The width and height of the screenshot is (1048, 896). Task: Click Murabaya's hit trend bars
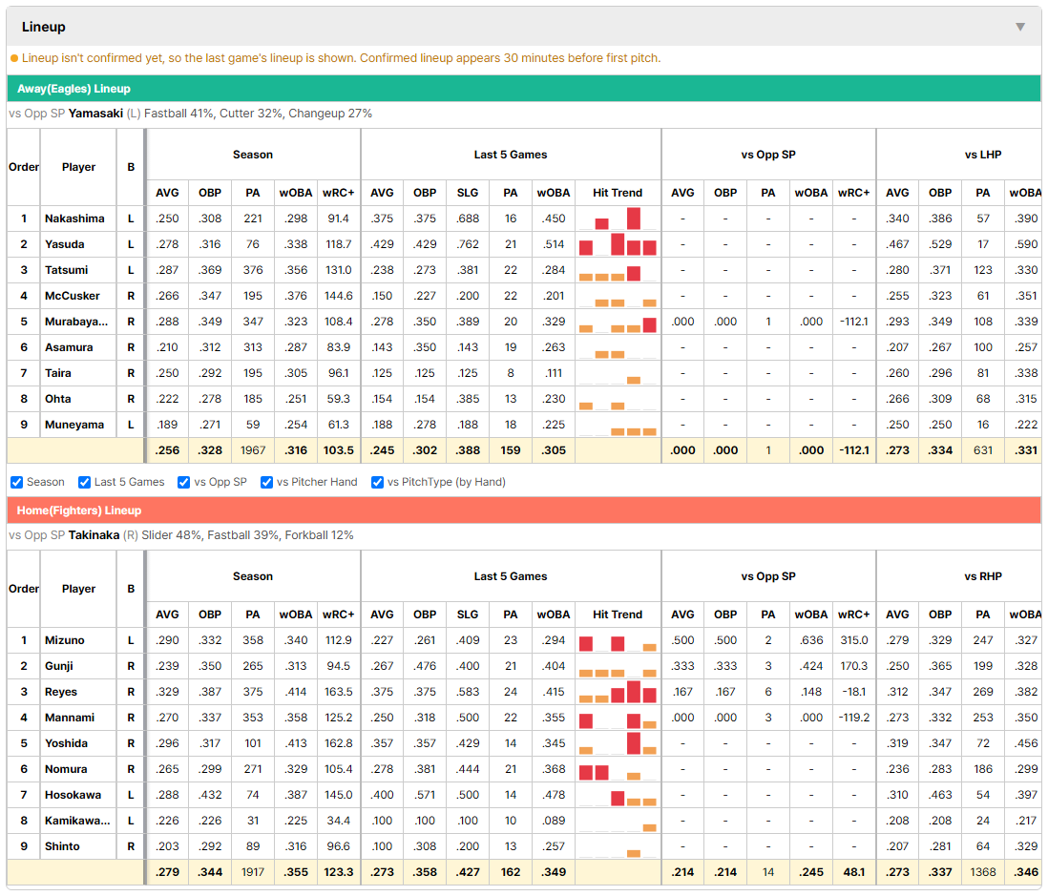[618, 322]
